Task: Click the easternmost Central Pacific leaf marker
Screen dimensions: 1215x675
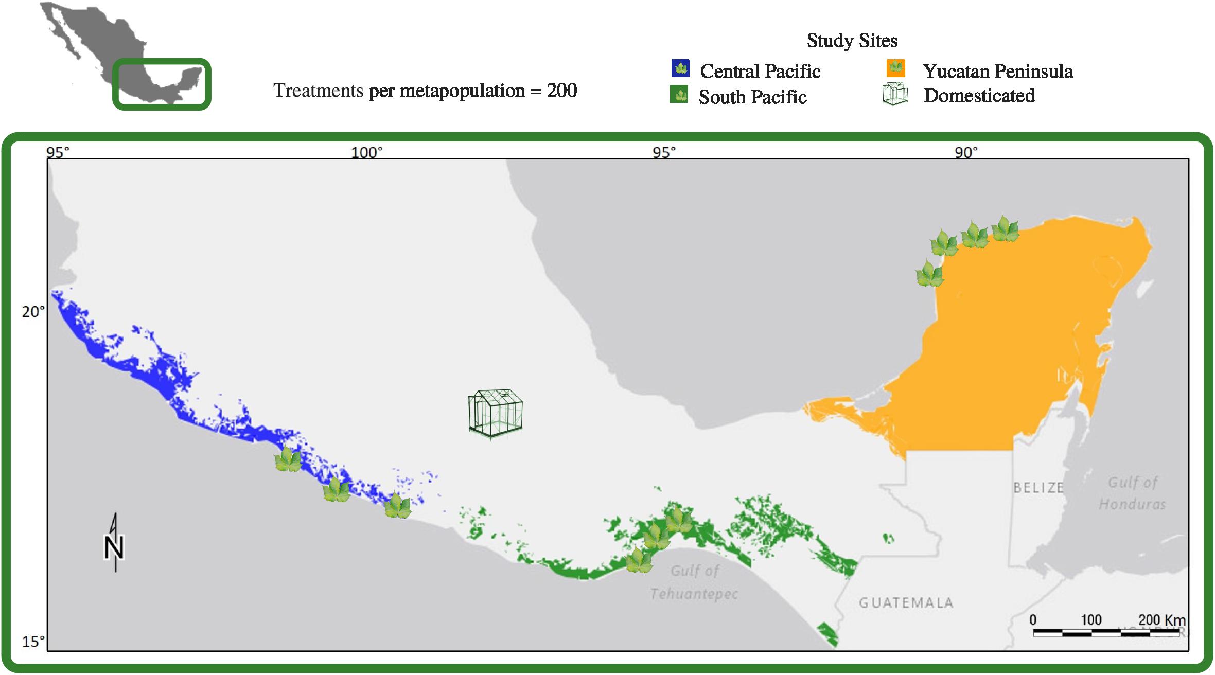Action: pyautogui.click(x=397, y=505)
